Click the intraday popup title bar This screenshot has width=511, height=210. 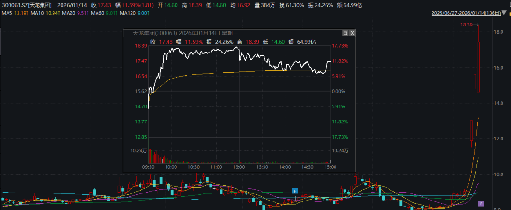[x=213, y=33]
